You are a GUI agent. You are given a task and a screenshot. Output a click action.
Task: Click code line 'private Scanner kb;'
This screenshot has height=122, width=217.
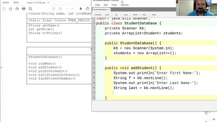click(125, 28)
